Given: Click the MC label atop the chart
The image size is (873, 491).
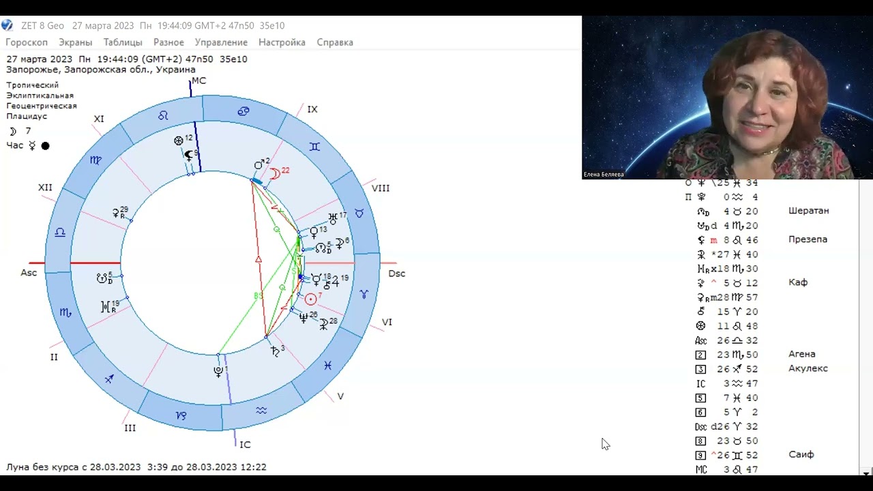Looking at the screenshot, I should click(x=198, y=80).
